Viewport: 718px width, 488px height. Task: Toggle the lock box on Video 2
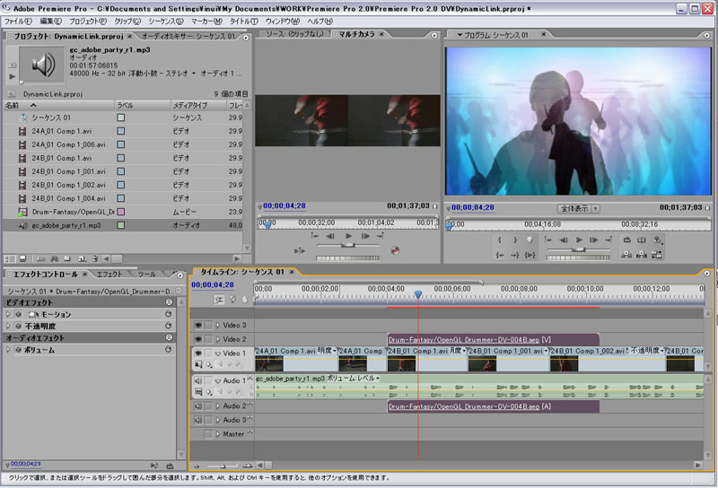pos(209,339)
